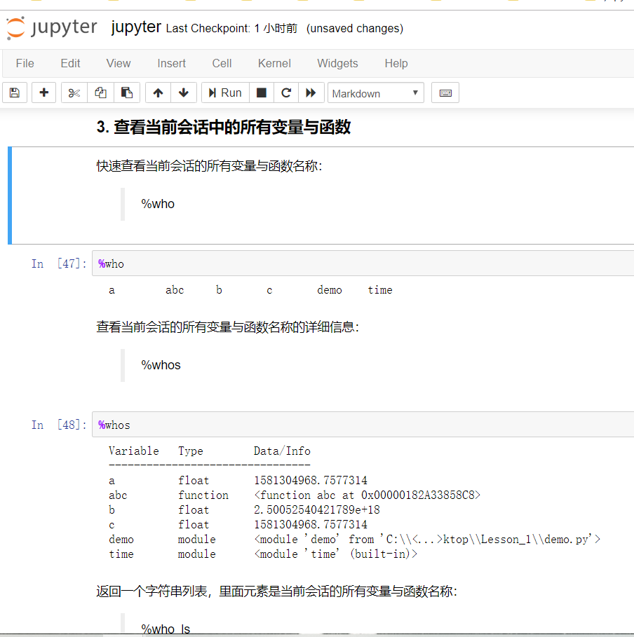
Task: Run the selected cell
Action: pos(225,93)
